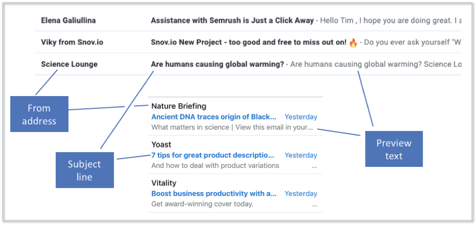Open the Elena Galiullina email

pos(248,20)
